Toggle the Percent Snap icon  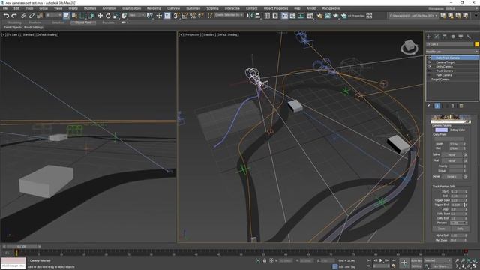tap(193, 15)
